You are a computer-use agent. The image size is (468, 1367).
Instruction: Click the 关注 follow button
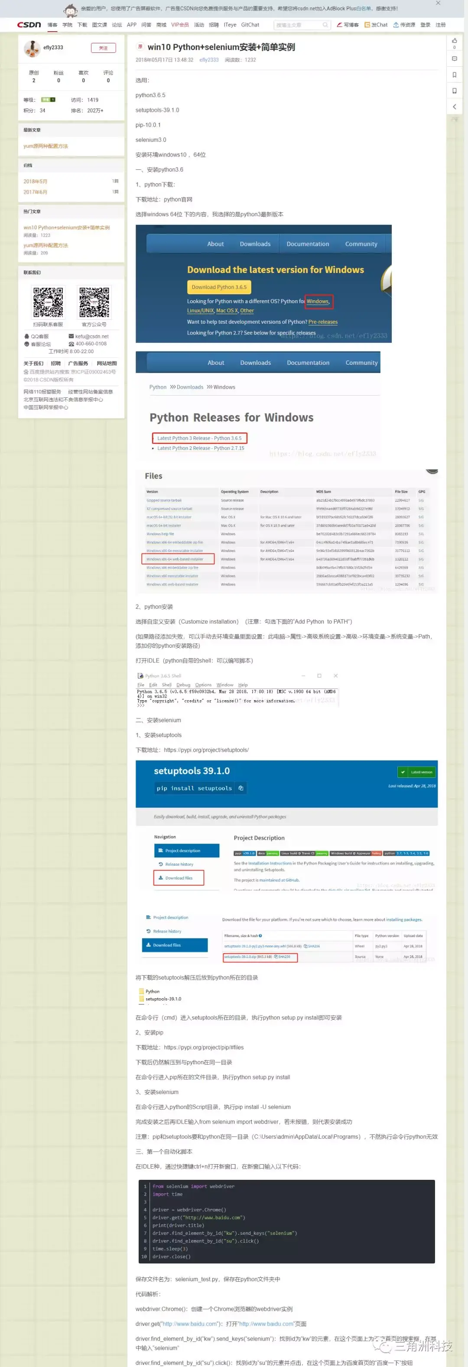(x=104, y=48)
